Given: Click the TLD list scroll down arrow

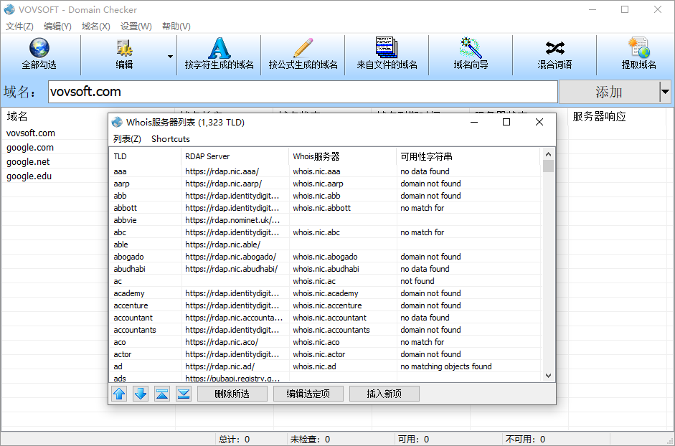Looking at the screenshot, I should [x=548, y=376].
